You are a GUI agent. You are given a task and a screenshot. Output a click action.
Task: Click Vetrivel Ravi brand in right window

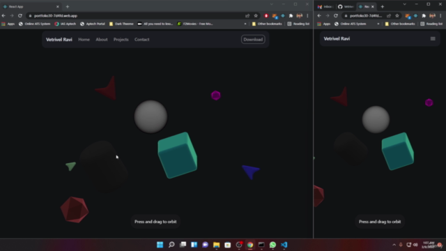[337, 39]
